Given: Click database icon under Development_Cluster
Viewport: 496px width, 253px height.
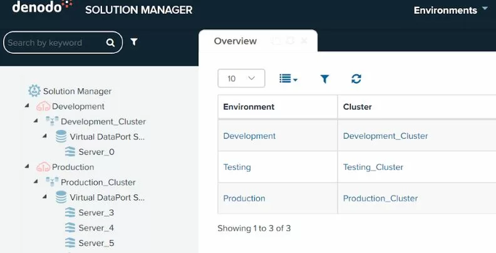Looking at the screenshot, I should pyautogui.click(x=61, y=136).
